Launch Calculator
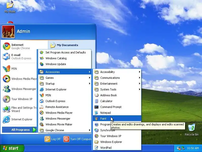The width and height of the screenshot is (202, 152). [x=117, y=101]
